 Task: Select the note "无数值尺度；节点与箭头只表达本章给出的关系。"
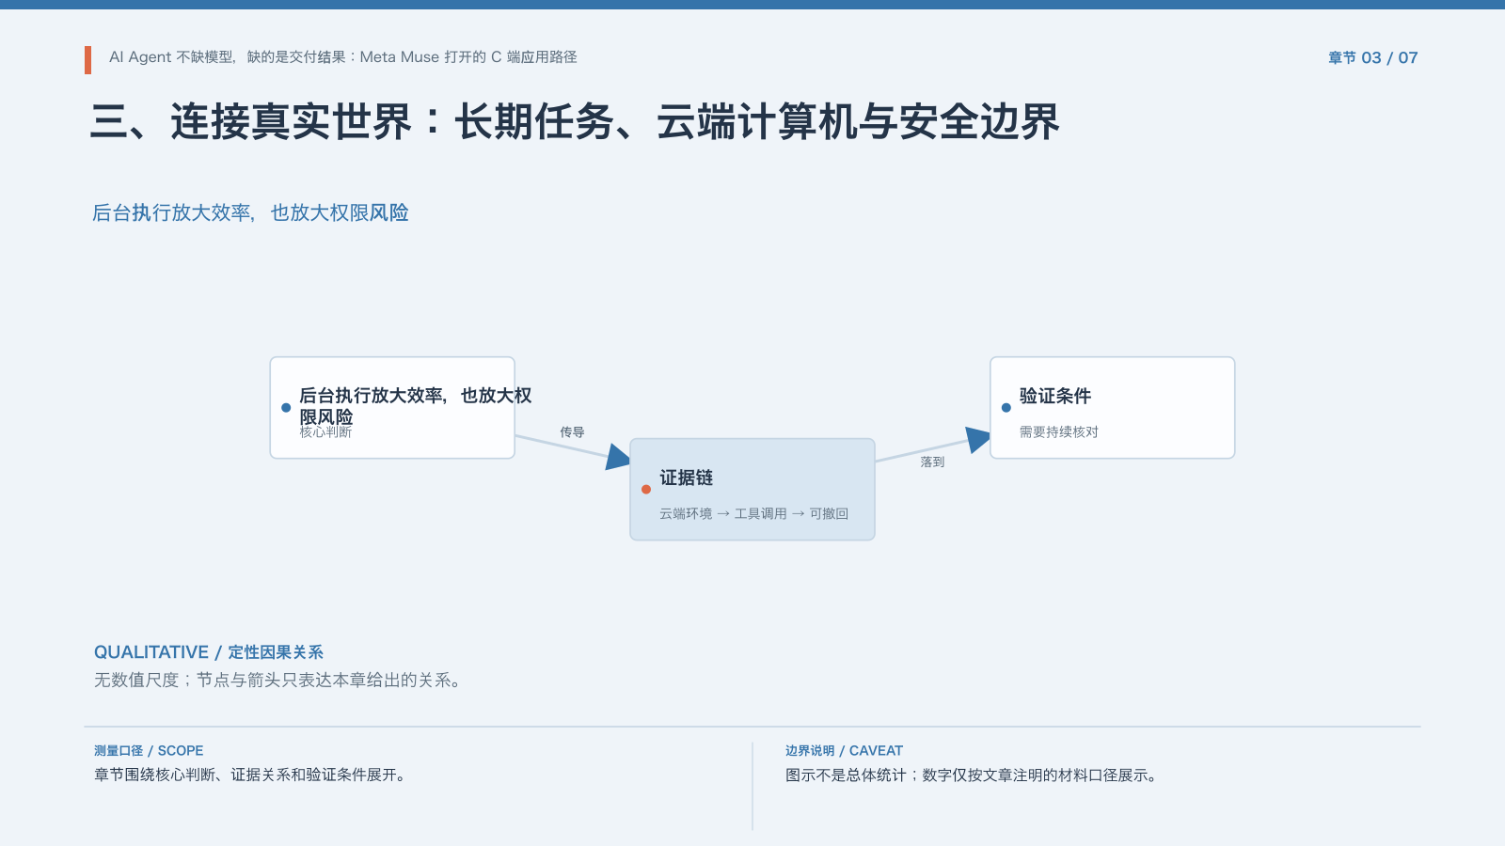pos(277,681)
